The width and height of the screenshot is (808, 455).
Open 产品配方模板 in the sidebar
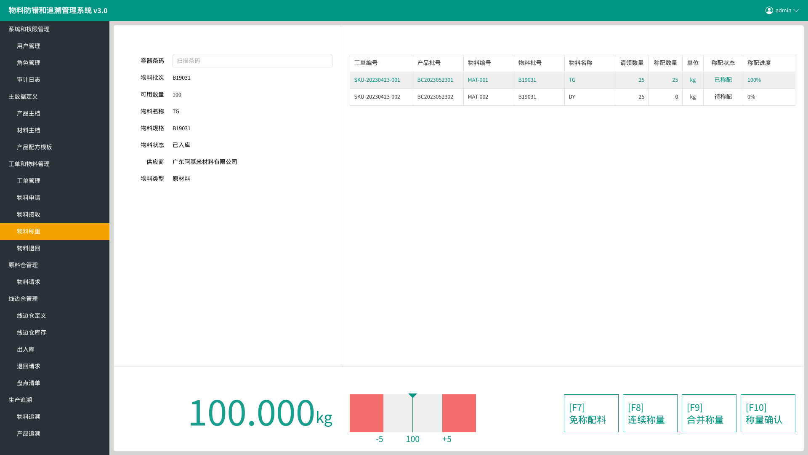click(x=55, y=147)
